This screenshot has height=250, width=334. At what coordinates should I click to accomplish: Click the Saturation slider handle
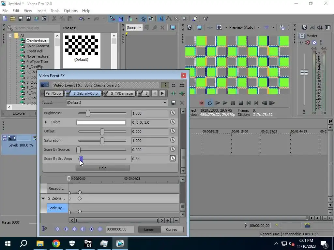pyautogui.click(x=102, y=141)
